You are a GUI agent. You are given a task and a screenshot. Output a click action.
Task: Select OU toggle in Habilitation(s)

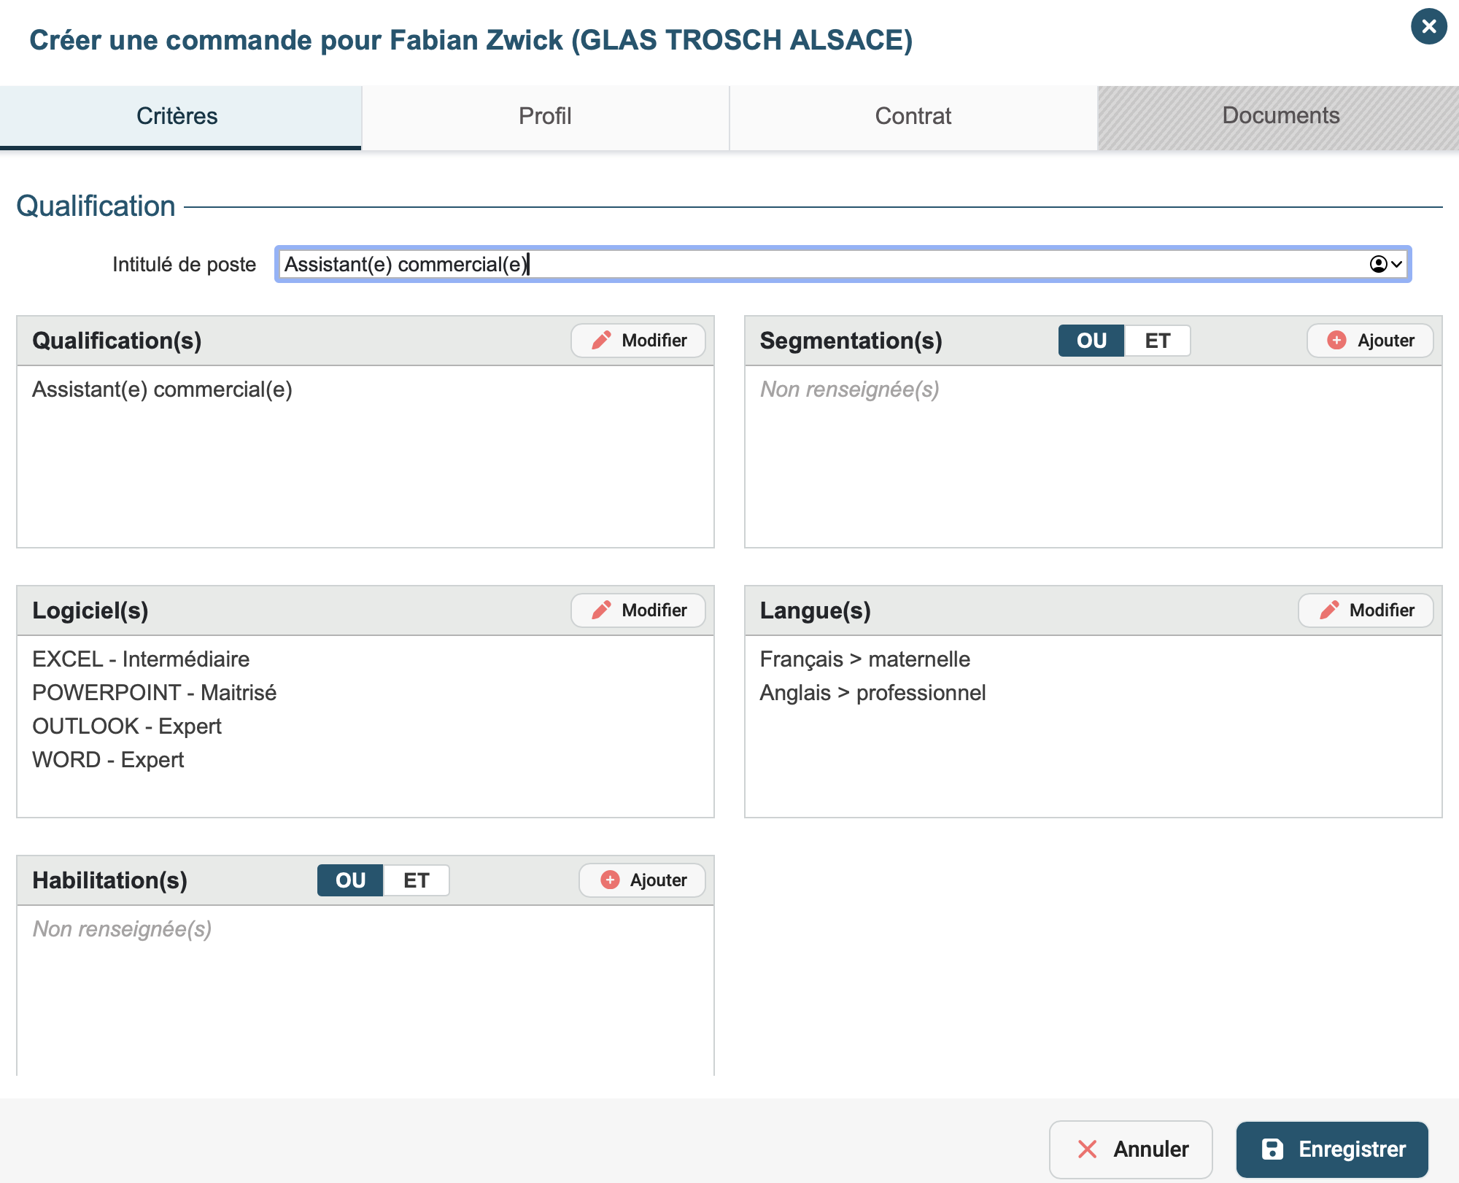350,880
